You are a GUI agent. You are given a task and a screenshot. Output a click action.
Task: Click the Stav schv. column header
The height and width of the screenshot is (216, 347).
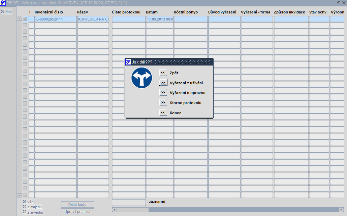(x=318, y=12)
